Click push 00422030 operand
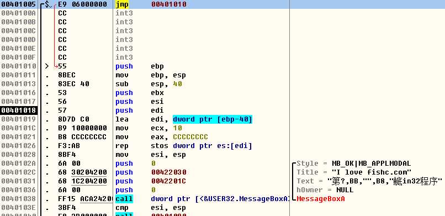The width and height of the screenshot is (445, 216). pyautogui.click(x=169, y=172)
